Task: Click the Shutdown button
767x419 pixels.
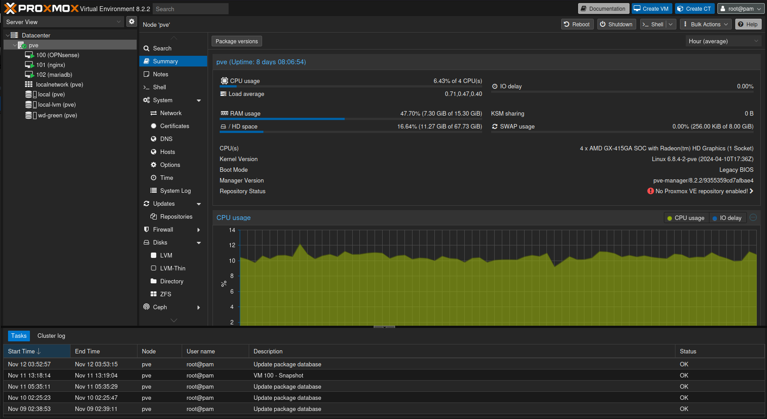Action: pyautogui.click(x=616, y=24)
